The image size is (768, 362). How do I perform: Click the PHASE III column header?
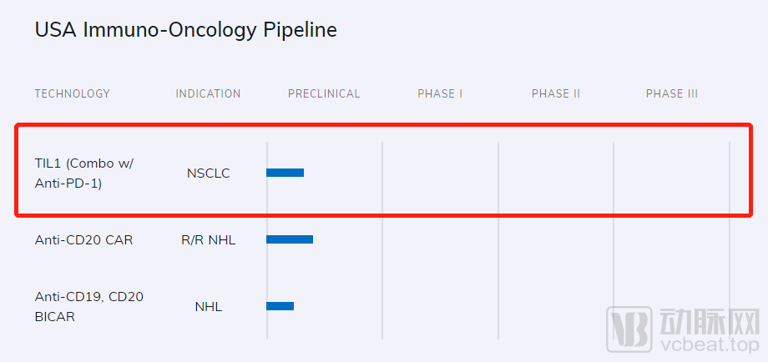(x=672, y=93)
